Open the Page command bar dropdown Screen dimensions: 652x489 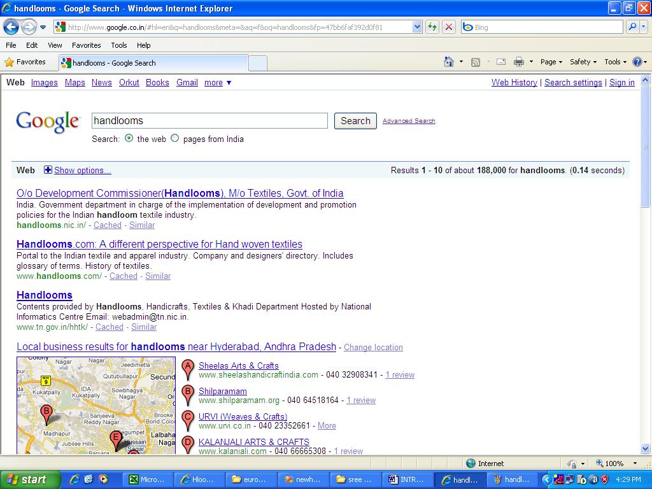point(551,62)
